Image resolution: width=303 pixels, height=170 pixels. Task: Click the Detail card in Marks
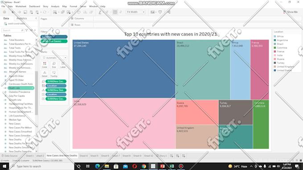[x=45, y=74]
